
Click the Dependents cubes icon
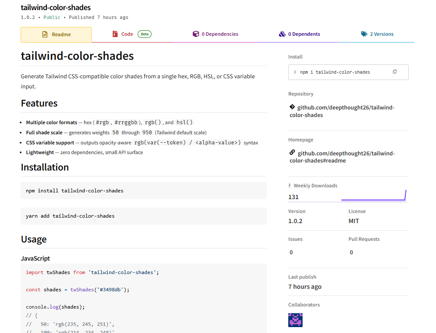pyautogui.click(x=282, y=34)
